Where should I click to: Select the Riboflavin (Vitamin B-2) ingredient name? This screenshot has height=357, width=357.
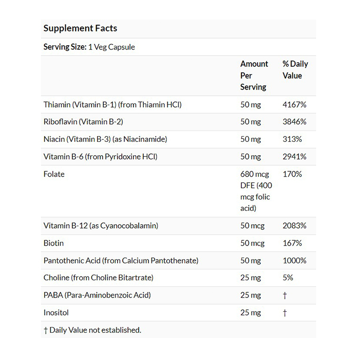[83, 121]
